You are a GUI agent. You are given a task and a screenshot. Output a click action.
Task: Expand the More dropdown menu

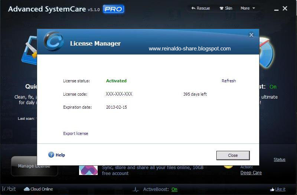[x=248, y=8]
